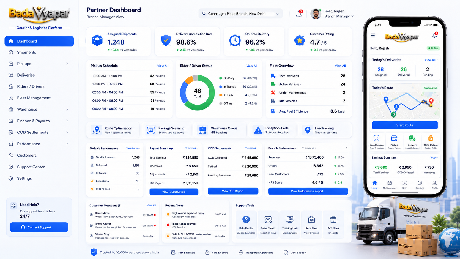The image size is (460, 259).
Task: Click the Live Tracking location icon
Action: (308, 130)
